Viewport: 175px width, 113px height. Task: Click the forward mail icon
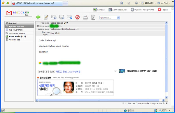click(x=69, y=17)
